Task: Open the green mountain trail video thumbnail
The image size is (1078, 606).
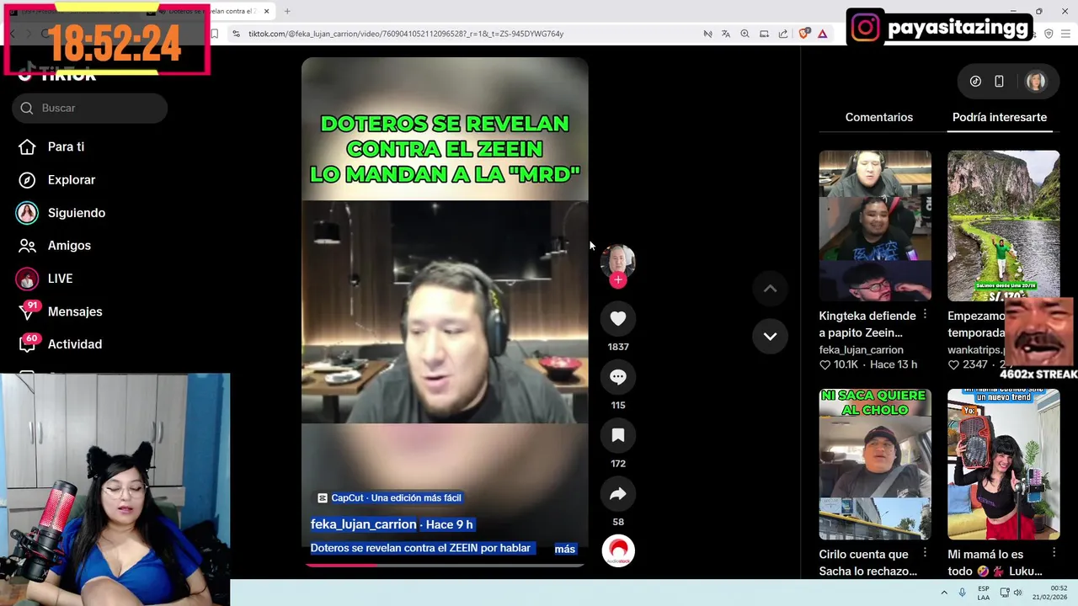Action: 1003,226
